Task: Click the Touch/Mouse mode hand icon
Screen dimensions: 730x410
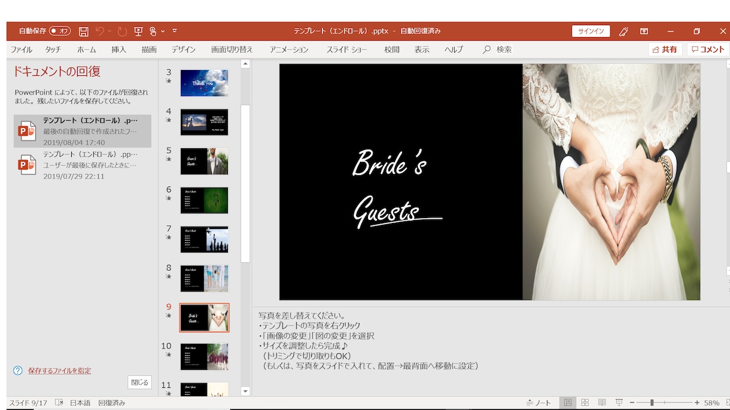Action: 153,31
